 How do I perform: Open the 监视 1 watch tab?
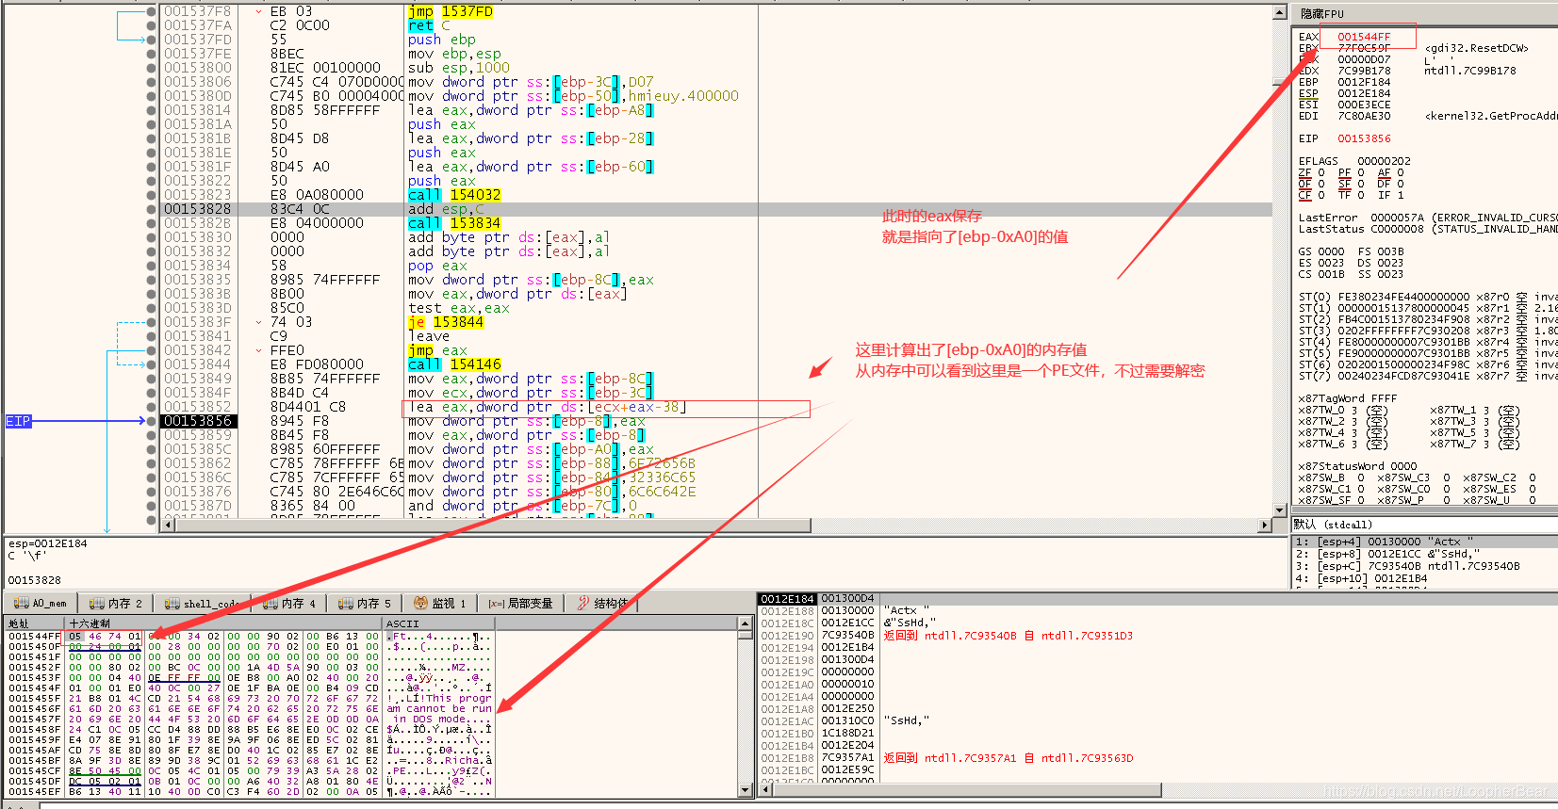(440, 603)
